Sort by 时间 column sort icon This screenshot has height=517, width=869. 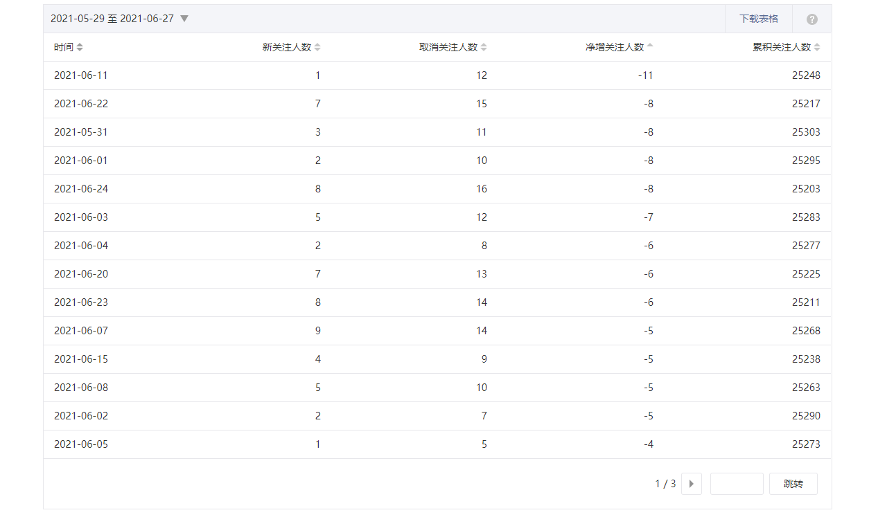click(80, 47)
